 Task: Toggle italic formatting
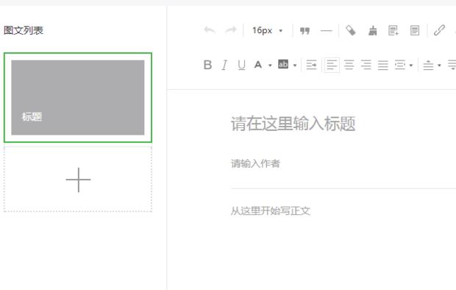click(x=224, y=65)
